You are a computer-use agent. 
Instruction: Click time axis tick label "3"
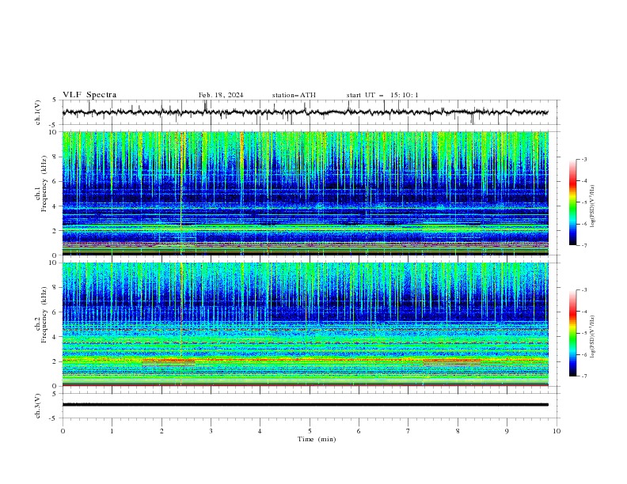211,431
